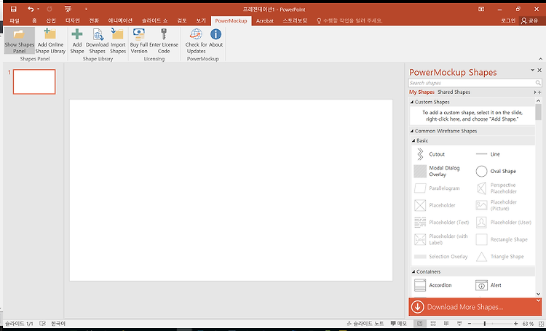Image resolution: width=546 pixels, height=331 pixels.
Task: Click the 공유 share button
Action: 530,21
